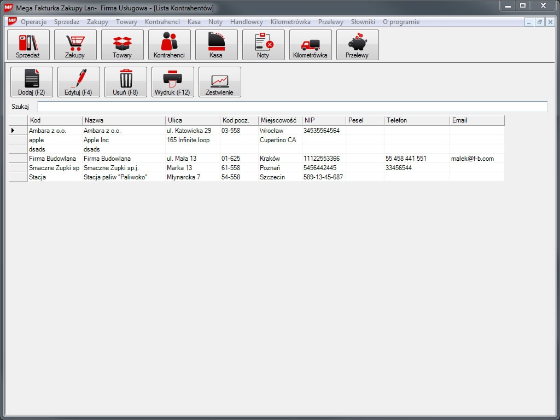The height and width of the screenshot is (420, 560).
Task: Open the Operacje menu
Action: pyautogui.click(x=33, y=22)
